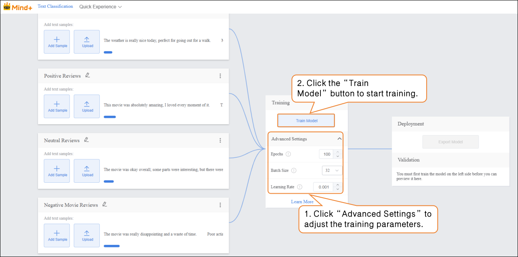Image resolution: width=518 pixels, height=257 pixels.
Task: Upload samples to Neutral Reviews
Action: [87, 171]
